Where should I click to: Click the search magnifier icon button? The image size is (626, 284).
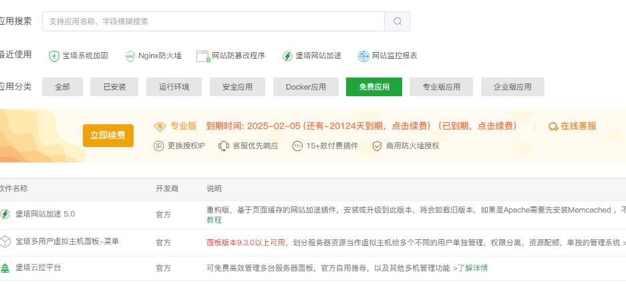[x=397, y=21]
